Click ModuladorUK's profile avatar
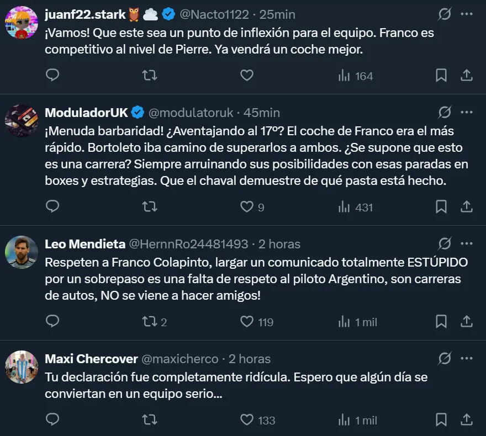This screenshot has width=486, height=436. (x=21, y=121)
